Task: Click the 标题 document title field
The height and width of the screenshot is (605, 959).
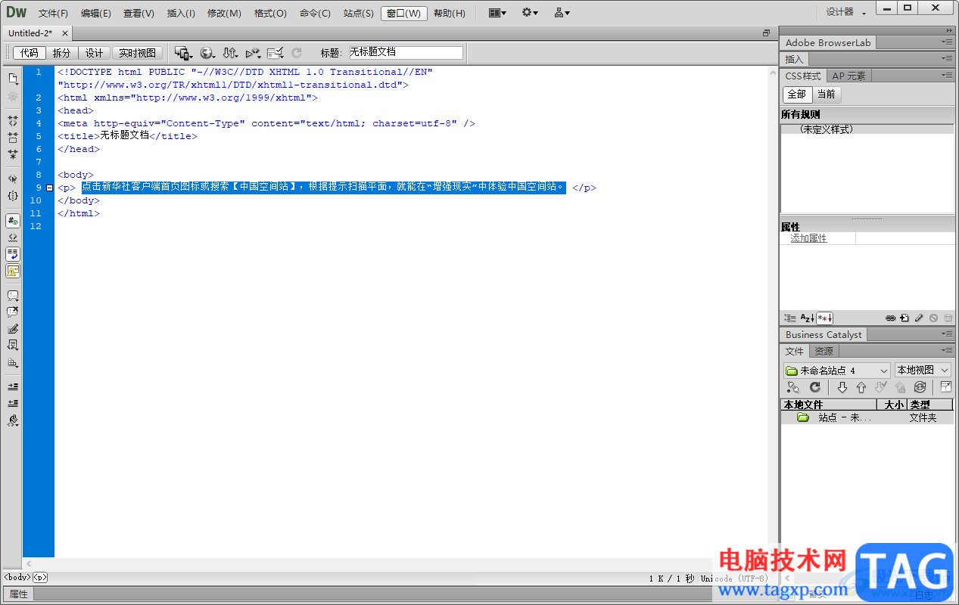Action: click(405, 53)
